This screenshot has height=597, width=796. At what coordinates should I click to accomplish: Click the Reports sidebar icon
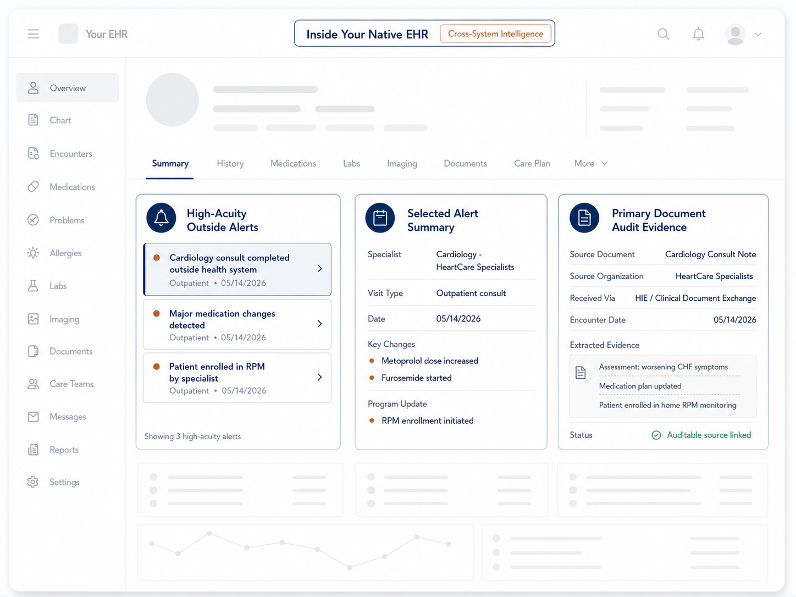coord(33,450)
